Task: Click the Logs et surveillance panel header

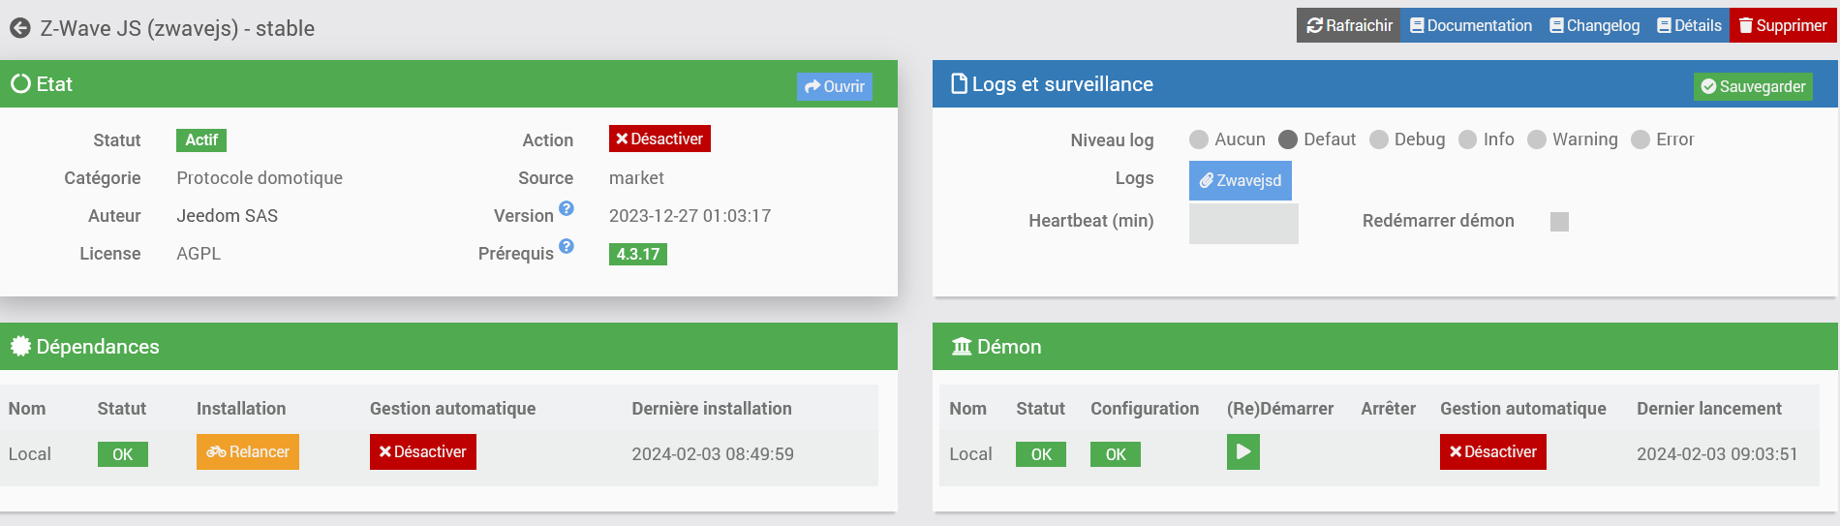Action: click(1385, 84)
